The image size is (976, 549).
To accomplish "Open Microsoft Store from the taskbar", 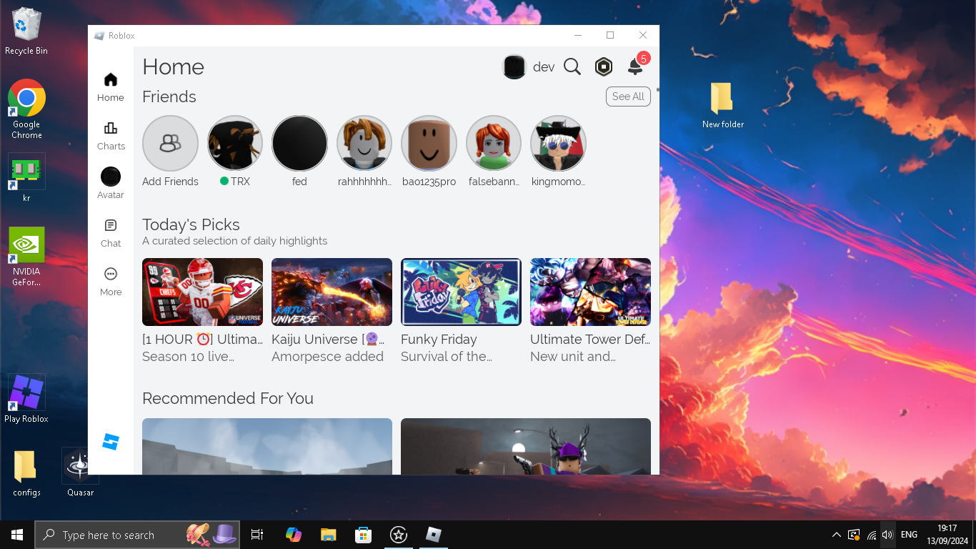I will coord(363,535).
